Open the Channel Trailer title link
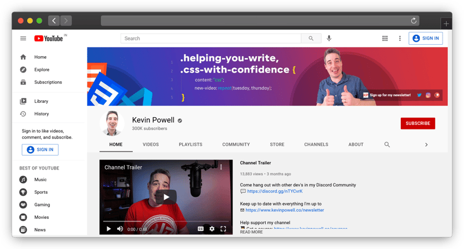The image size is (464, 249). tap(255, 163)
